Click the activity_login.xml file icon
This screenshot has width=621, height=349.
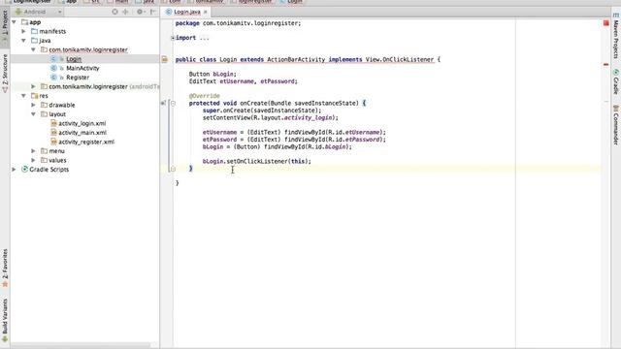[54, 123]
